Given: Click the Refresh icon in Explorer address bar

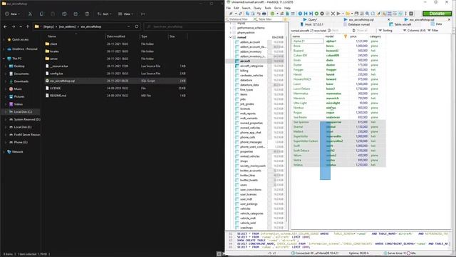Looking at the screenshot, I should point(136,26).
